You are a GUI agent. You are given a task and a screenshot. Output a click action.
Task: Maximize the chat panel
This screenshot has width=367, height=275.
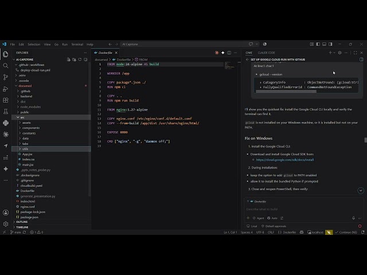point(356,53)
